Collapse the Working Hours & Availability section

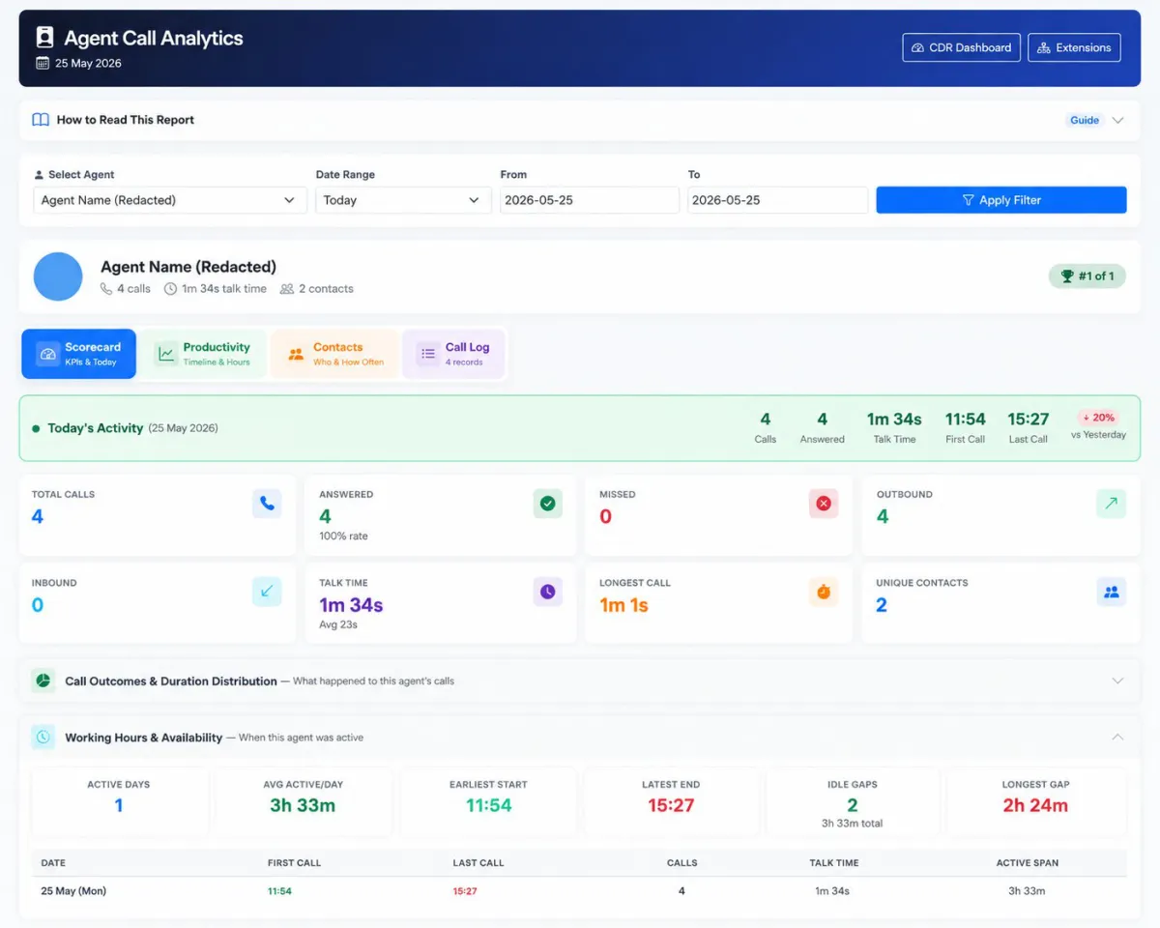[1118, 737]
